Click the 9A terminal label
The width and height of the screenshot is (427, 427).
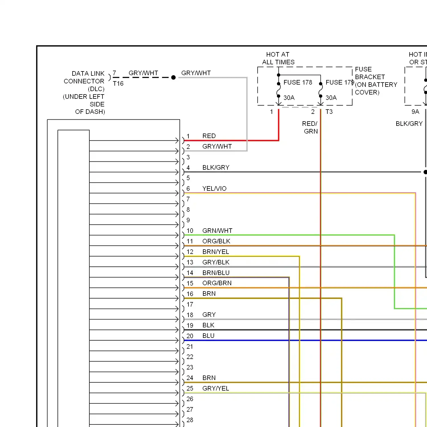(415, 112)
